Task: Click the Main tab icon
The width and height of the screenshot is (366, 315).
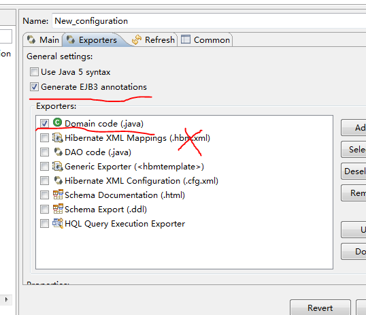Action: click(x=31, y=39)
